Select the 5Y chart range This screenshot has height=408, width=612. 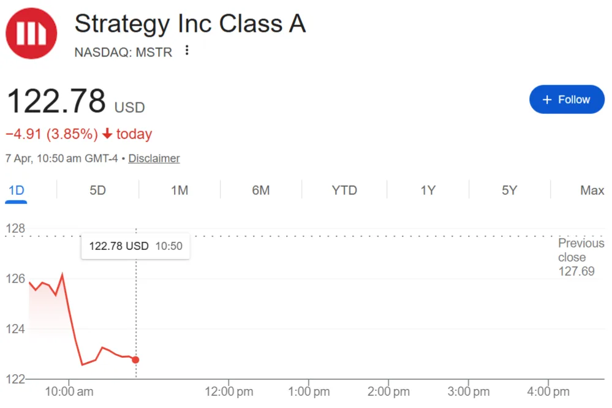coord(509,191)
